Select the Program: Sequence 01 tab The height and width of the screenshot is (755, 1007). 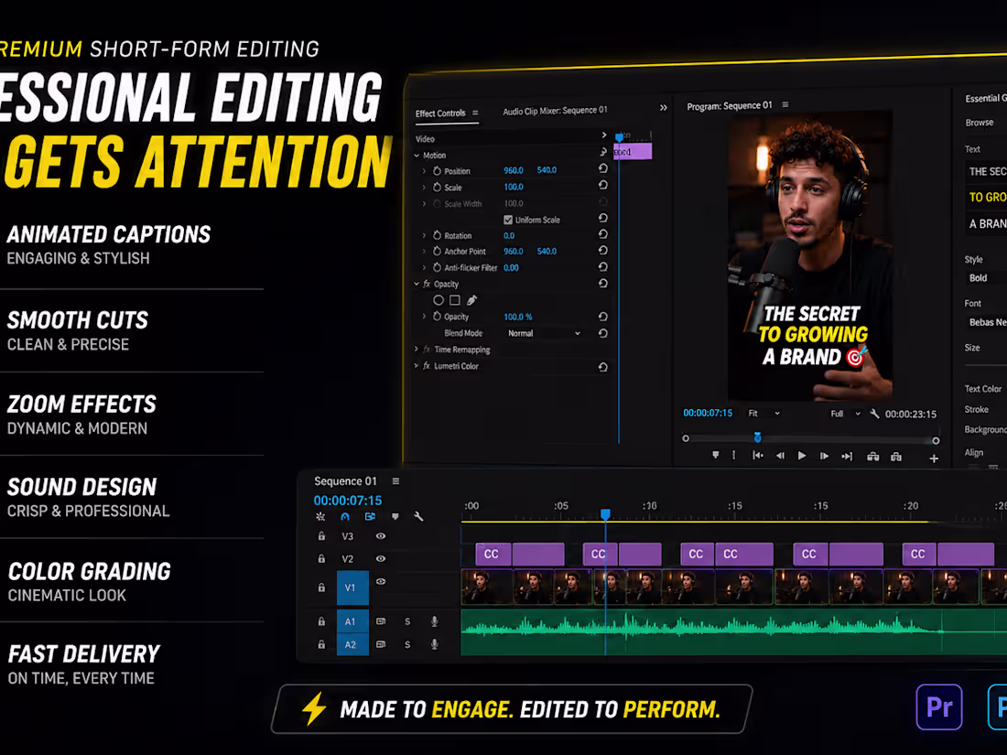730,106
